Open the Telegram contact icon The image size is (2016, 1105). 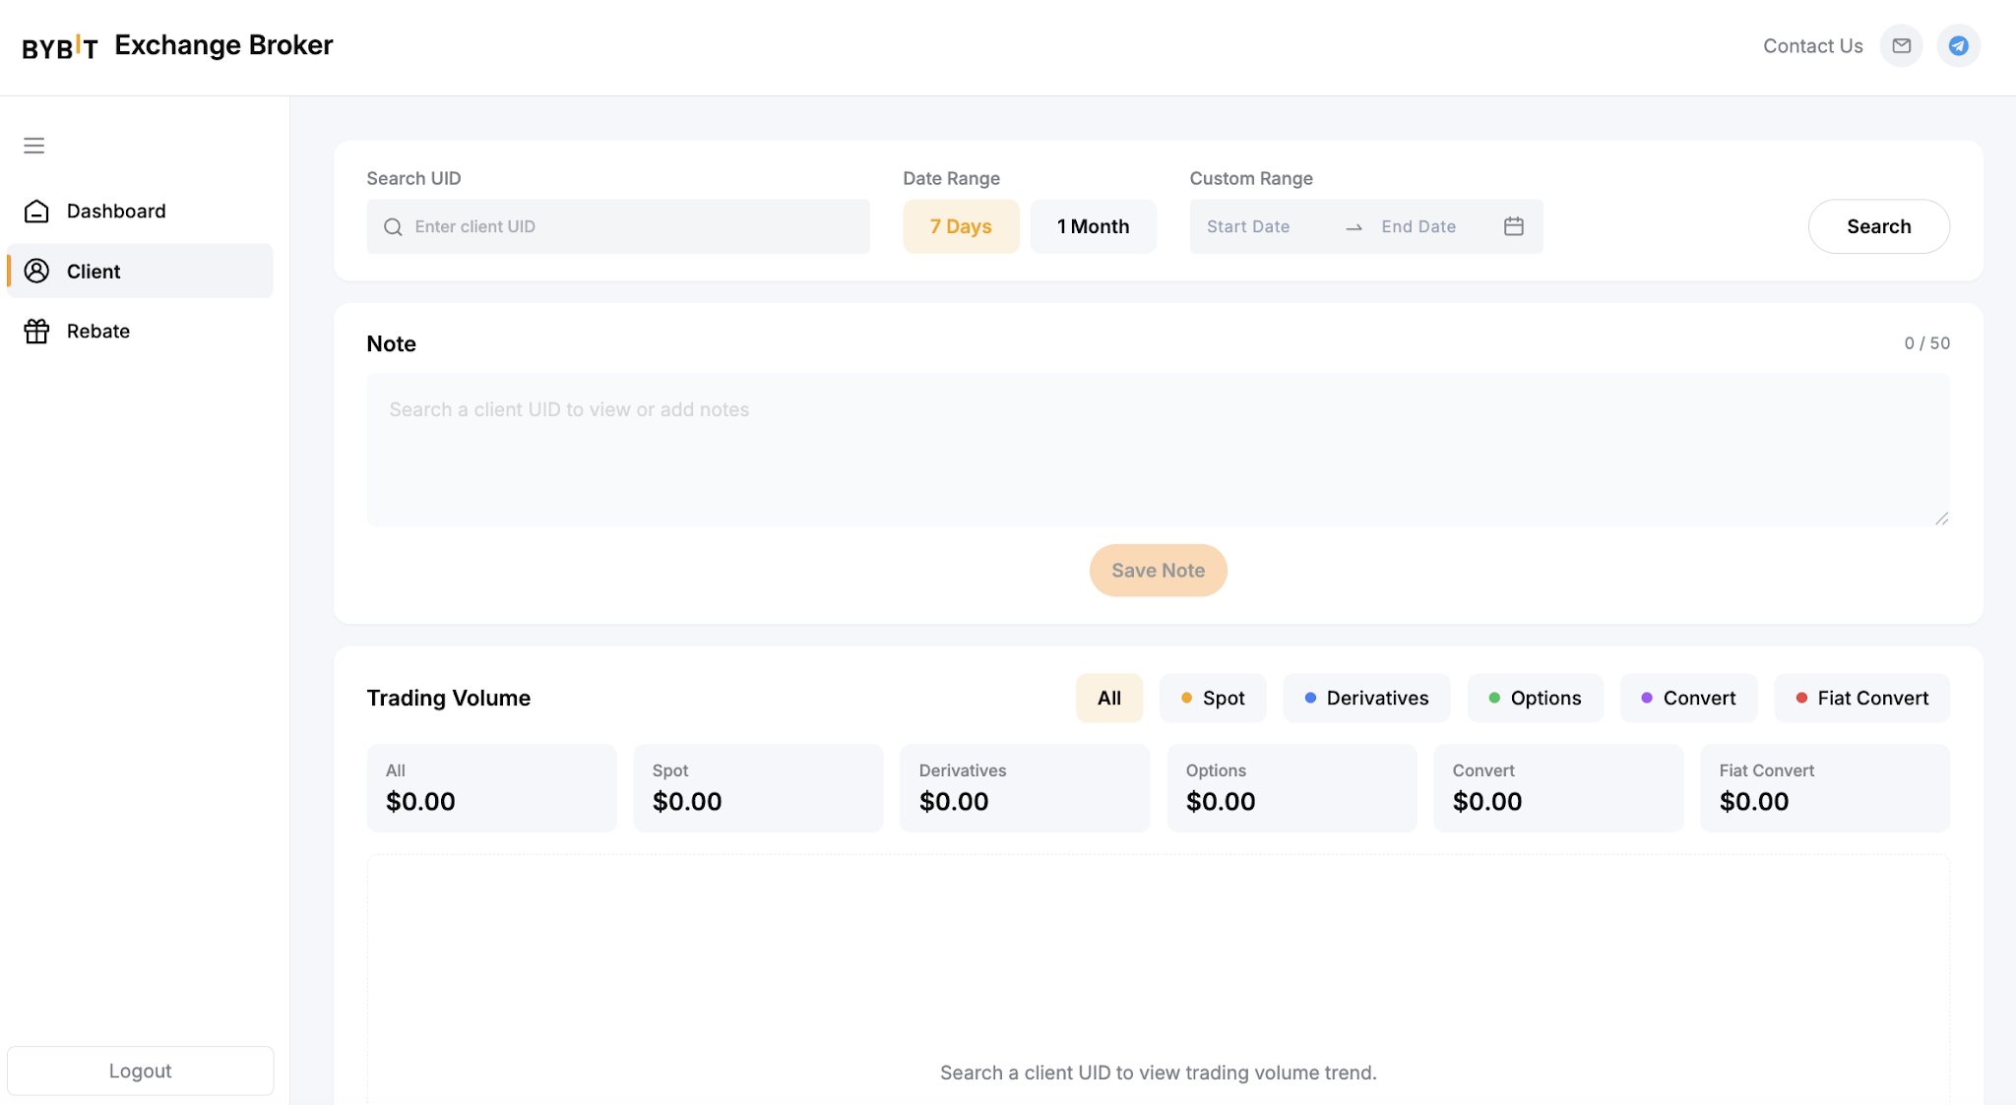[x=1959, y=45]
